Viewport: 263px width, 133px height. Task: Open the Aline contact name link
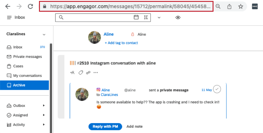pos(109,34)
